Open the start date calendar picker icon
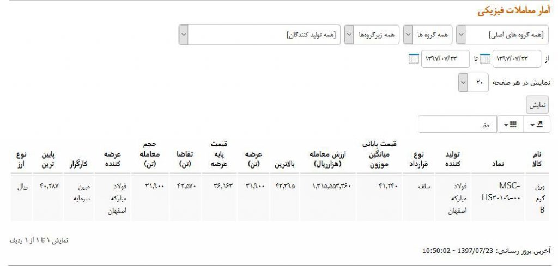Viewport: 558px width, 266px height. pyautogui.click(x=486, y=59)
